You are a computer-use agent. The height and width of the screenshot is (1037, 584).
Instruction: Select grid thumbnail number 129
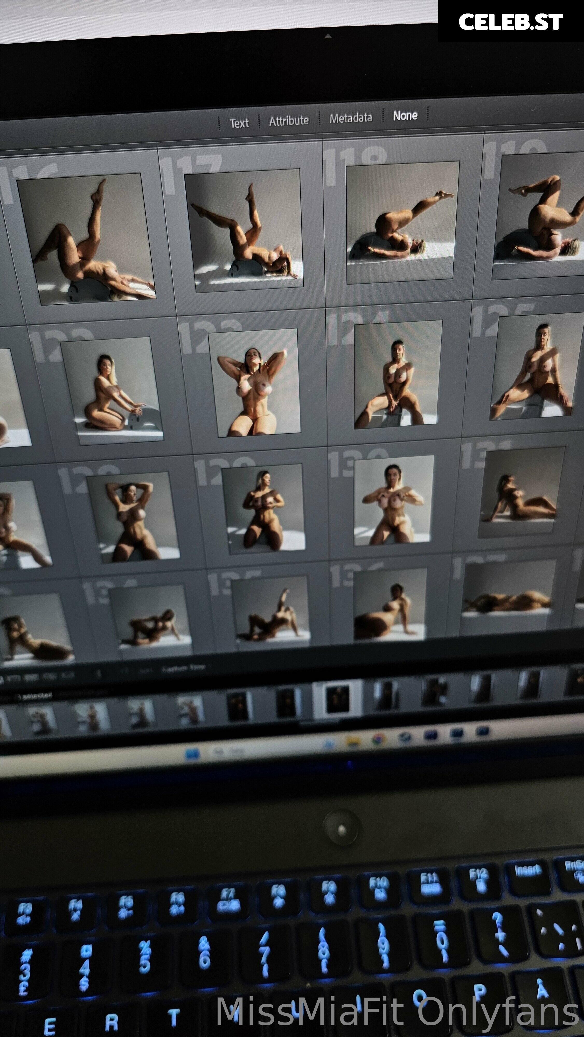[x=264, y=508]
